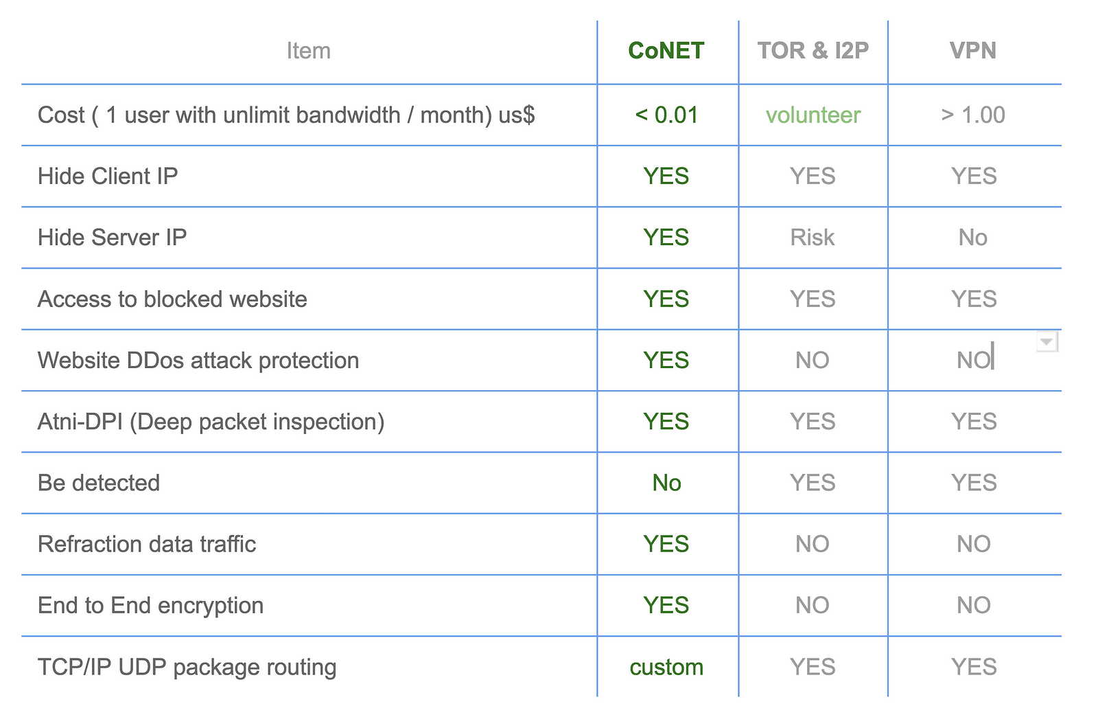This screenshot has width=1098, height=717.
Task: Click the "custom" cell
Action: (x=666, y=668)
